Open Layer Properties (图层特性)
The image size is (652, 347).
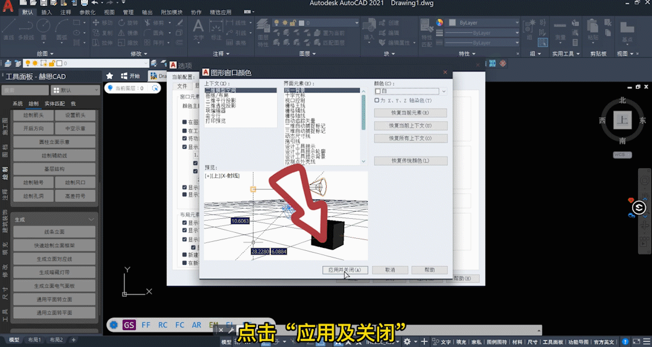pos(263,33)
